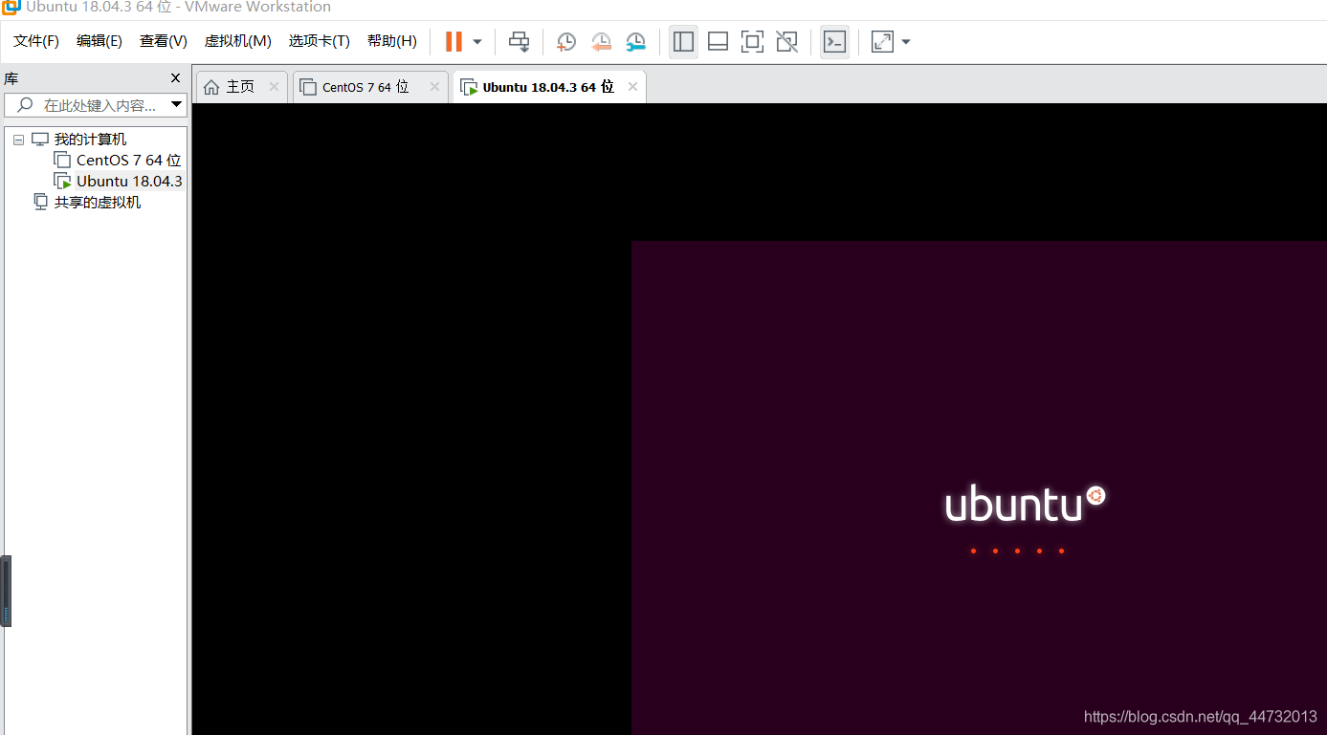Click the magnifier icon in the library search

pos(25,105)
